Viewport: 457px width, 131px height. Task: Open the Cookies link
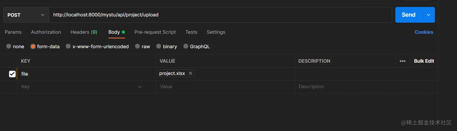(424, 32)
